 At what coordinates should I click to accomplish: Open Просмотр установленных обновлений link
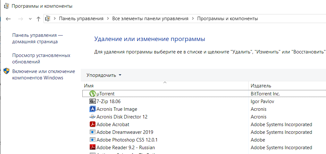(41, 59)
